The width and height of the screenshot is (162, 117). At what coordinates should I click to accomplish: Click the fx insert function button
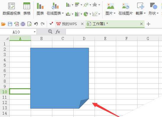58,32
